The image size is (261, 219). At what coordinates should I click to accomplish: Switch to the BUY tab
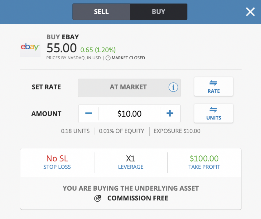[x=158, y=12]
